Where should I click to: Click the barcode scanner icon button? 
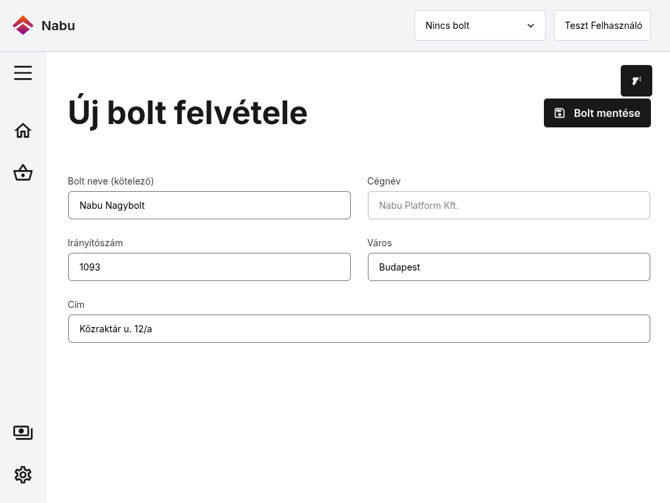636,81
